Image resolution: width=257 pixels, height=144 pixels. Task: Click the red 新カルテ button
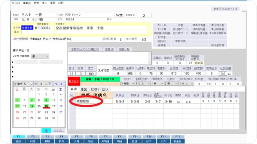tap(74, 81)
